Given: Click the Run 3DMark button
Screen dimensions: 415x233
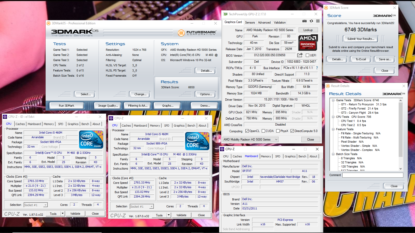Looking at the screenshot, I should pyautogui.click(x=66, y=106).
